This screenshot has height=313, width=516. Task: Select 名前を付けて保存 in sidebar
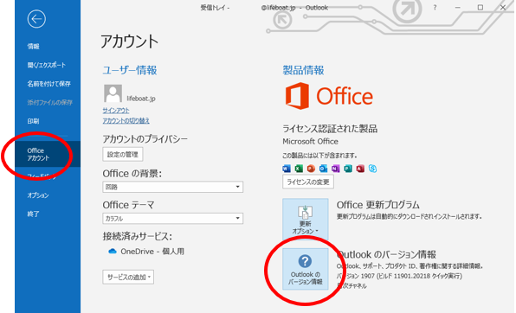[x=48, y=84]
